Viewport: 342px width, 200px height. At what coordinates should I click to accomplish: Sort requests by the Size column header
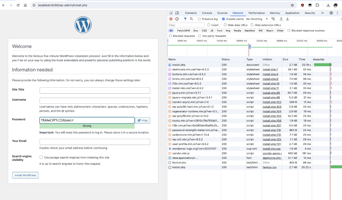tap(290, 59)
